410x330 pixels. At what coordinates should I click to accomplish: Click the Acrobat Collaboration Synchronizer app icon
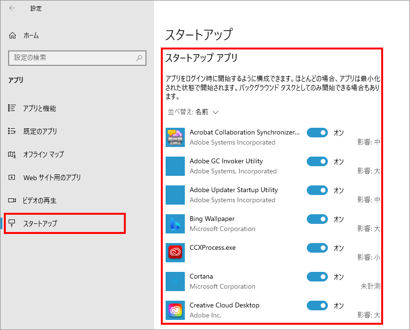point(175,137)
